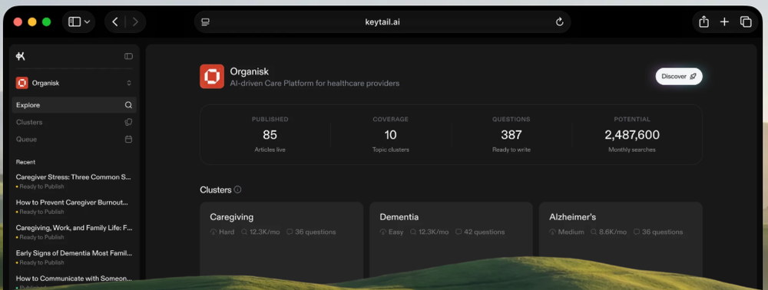Click the Organisk icon in sidebar
768x290 pixels.
[x=22, y=83]
